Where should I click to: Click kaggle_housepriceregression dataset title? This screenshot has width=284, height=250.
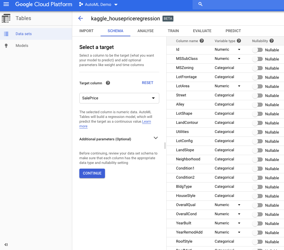[125, 19]
